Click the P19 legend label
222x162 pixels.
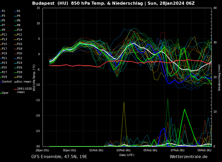[x=4, y=54]
